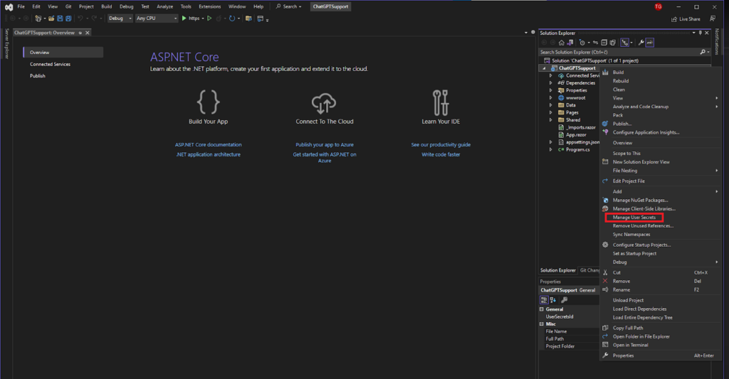Open the Debug configuration dropdown
The width and height of the screenshot is (729, 379).
[x=120, y=18]
